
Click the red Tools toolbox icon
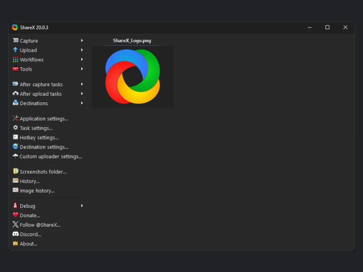[x=15, y=69]
